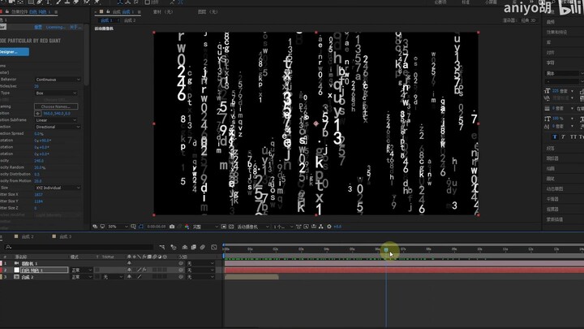Click the reset exposure icon
The image size is (584, 329).
[x=328, y=227]
